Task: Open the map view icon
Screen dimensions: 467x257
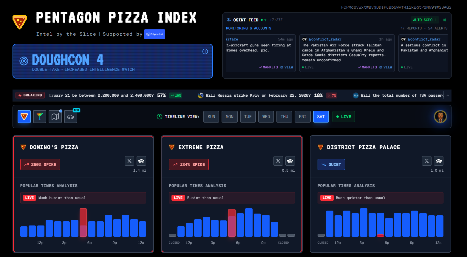Action: tap(55, 117)
